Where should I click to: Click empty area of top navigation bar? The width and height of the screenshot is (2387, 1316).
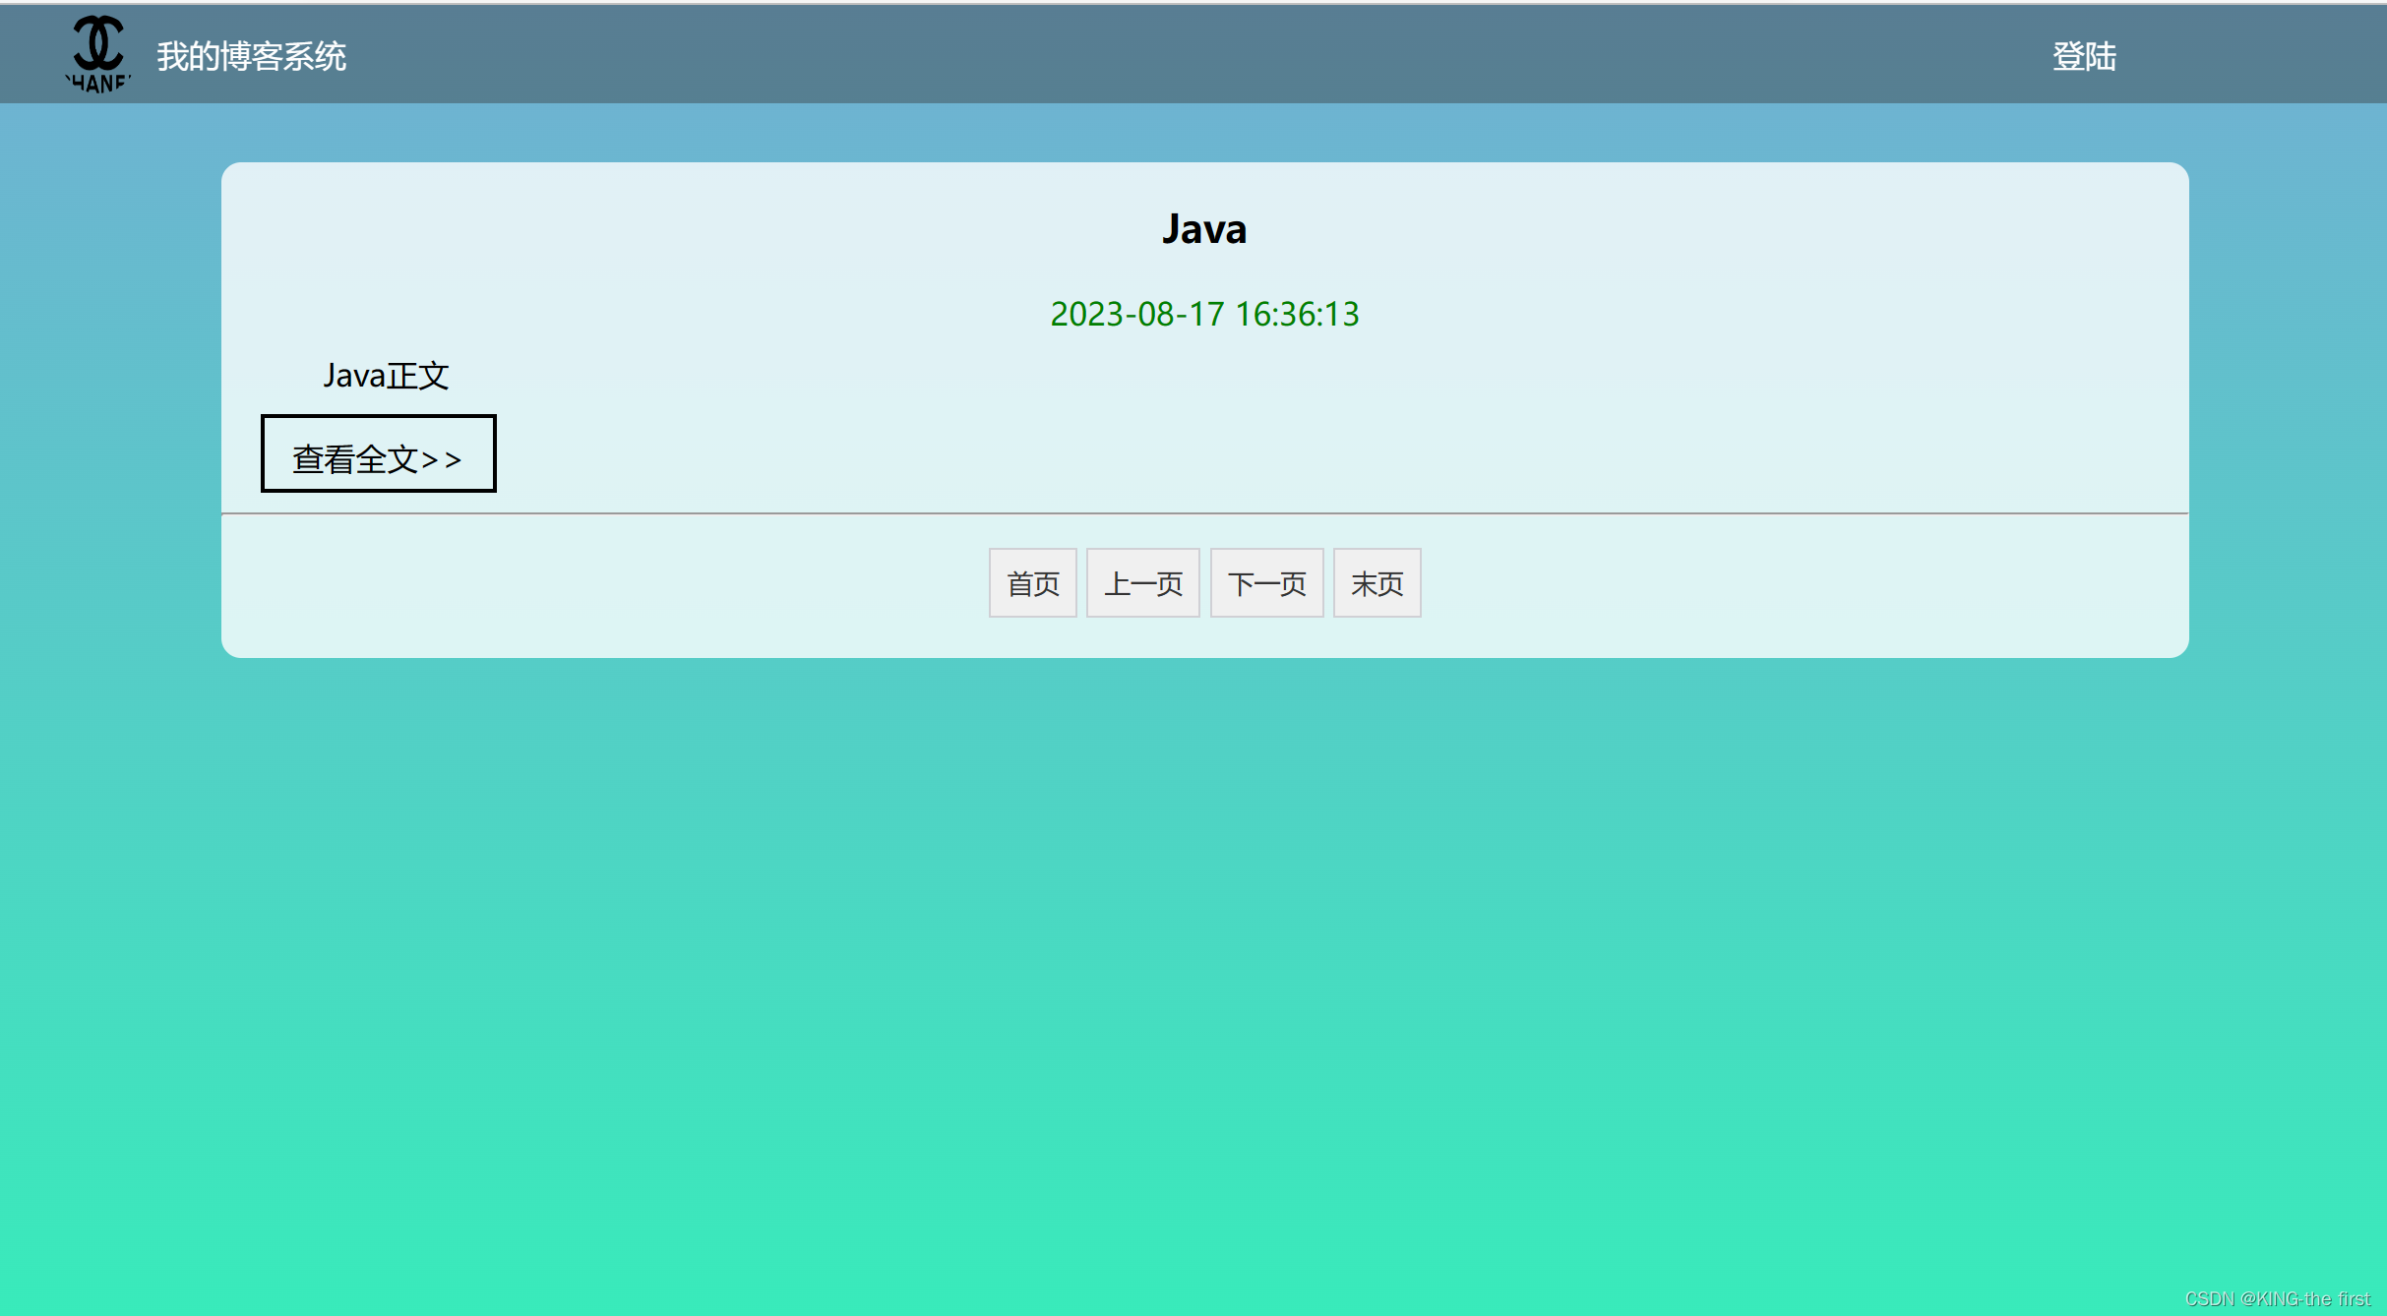tap(1181, 54)
